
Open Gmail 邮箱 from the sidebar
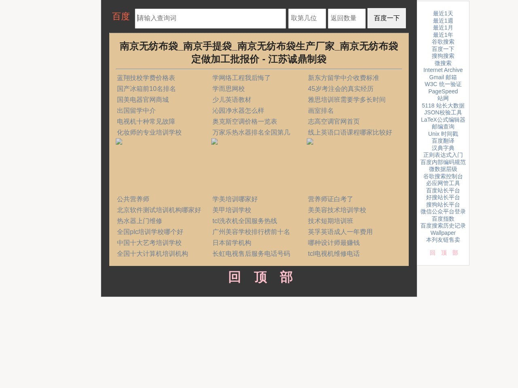pyautogui.click(x=443, y=77)
